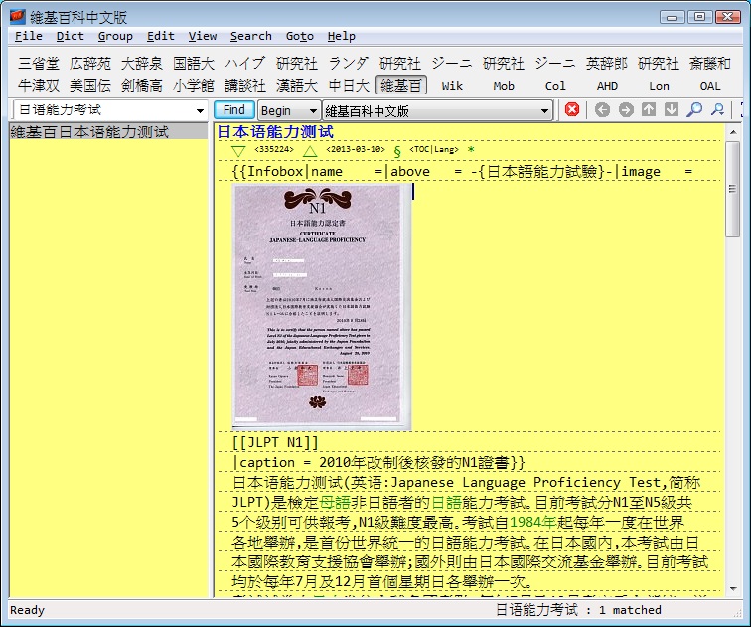Select the 大辞泉 dictionary
The image size is (751, 627).
142,64
